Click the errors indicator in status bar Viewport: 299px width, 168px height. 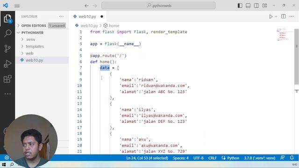7,158
